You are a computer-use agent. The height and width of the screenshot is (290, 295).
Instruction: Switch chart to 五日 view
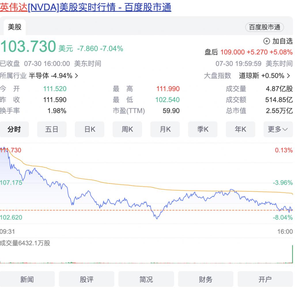click(52, 129)
